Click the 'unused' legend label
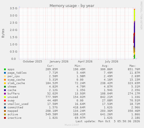This screenshot has height=128, width=144. (13, 97)
